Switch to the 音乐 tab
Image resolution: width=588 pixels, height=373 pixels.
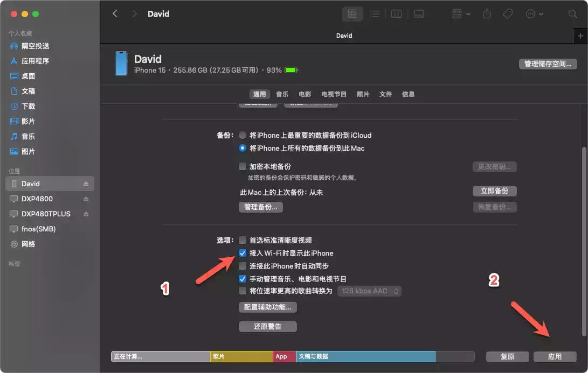coord(282,94)
